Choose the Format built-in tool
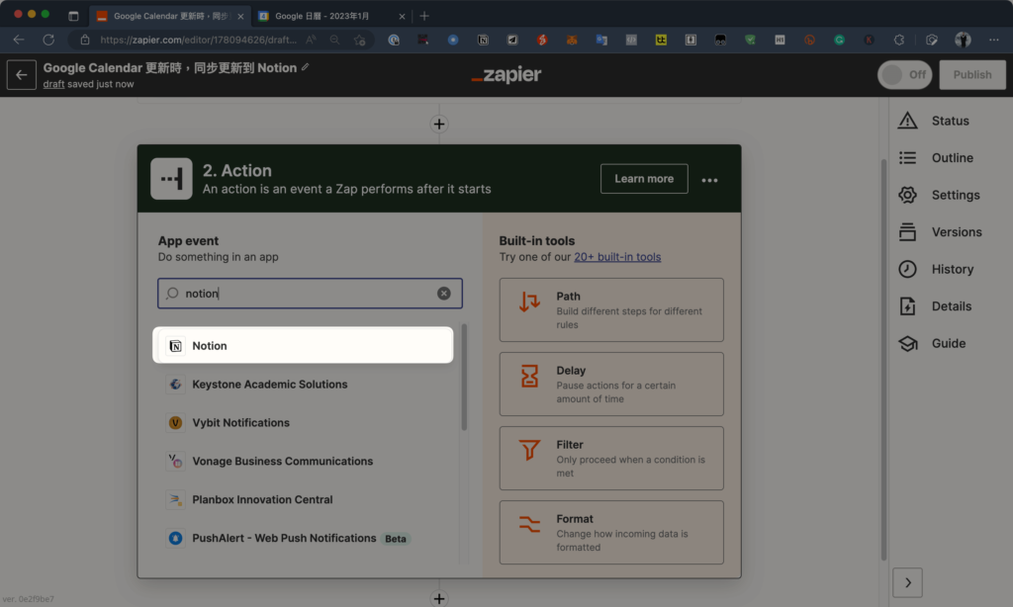 click(x=611, y=533)
